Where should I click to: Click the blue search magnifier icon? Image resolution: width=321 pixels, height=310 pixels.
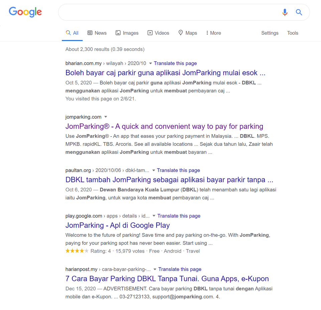(299, 12)
